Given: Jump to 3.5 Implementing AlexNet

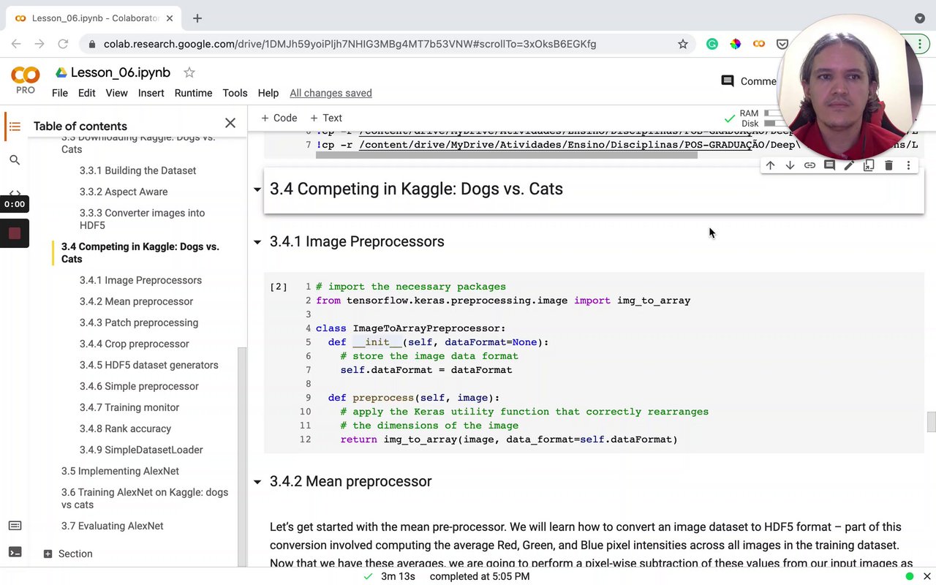Looking at the screenshot, I should coord(120,471).
